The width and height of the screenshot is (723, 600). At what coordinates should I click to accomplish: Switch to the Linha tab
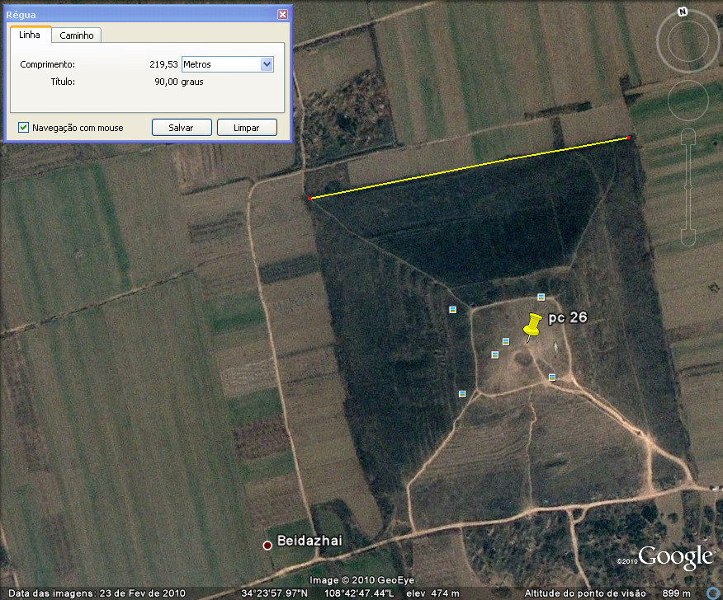[x=30, y=35]
